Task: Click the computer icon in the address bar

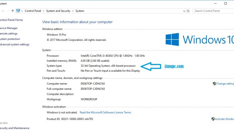Action: [18, 11]
